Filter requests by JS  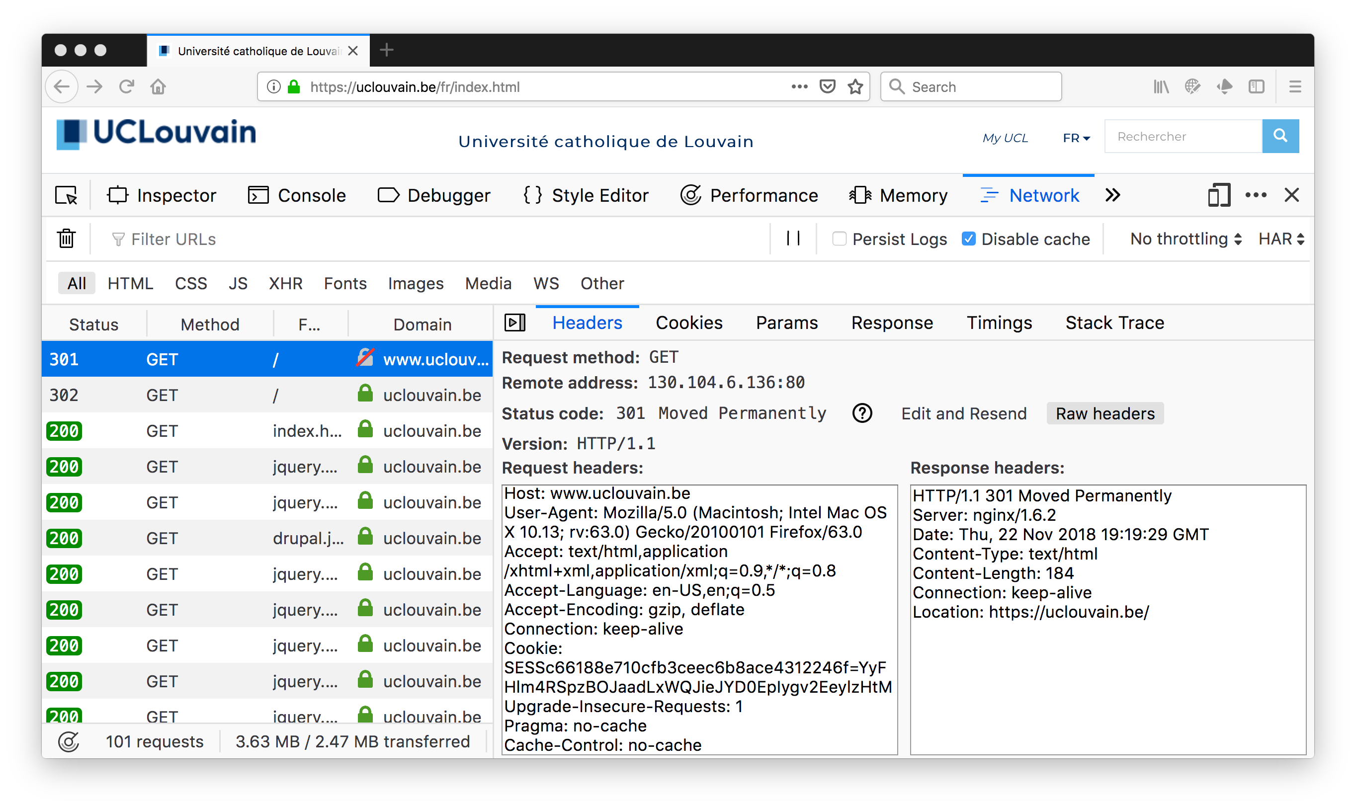point(238,283)
